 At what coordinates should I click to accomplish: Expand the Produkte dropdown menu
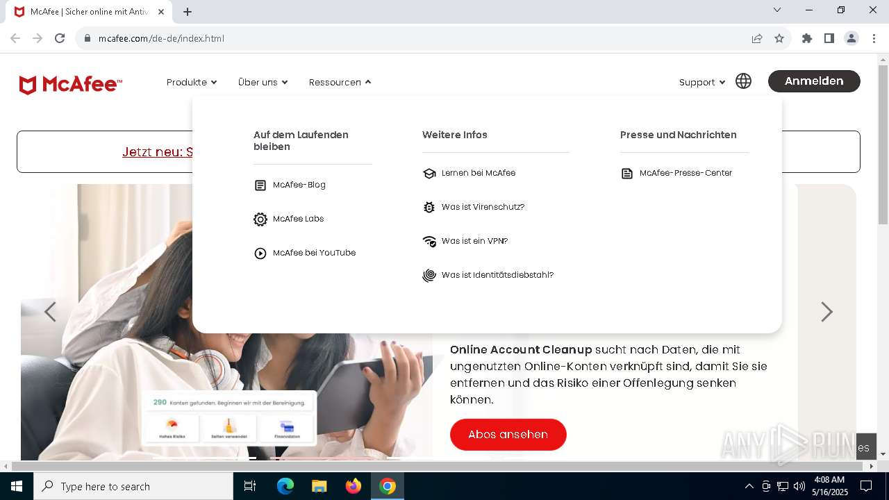(192, 82)
